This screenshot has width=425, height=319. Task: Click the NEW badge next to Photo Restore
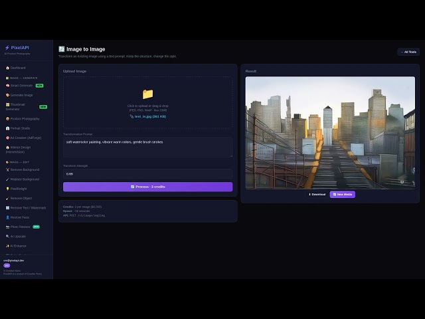[36, 227]
